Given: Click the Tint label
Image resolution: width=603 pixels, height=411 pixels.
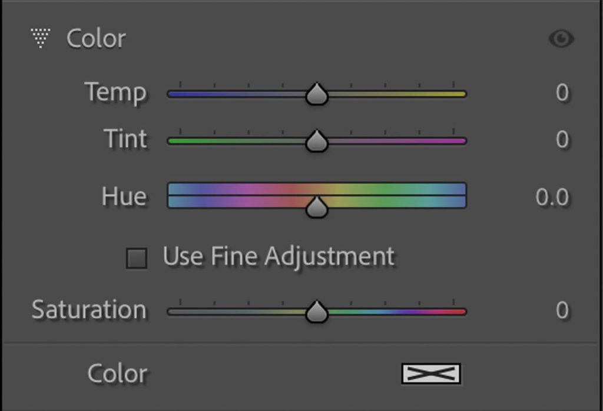Looking at the screenshot, I should (x=125, y=139).
